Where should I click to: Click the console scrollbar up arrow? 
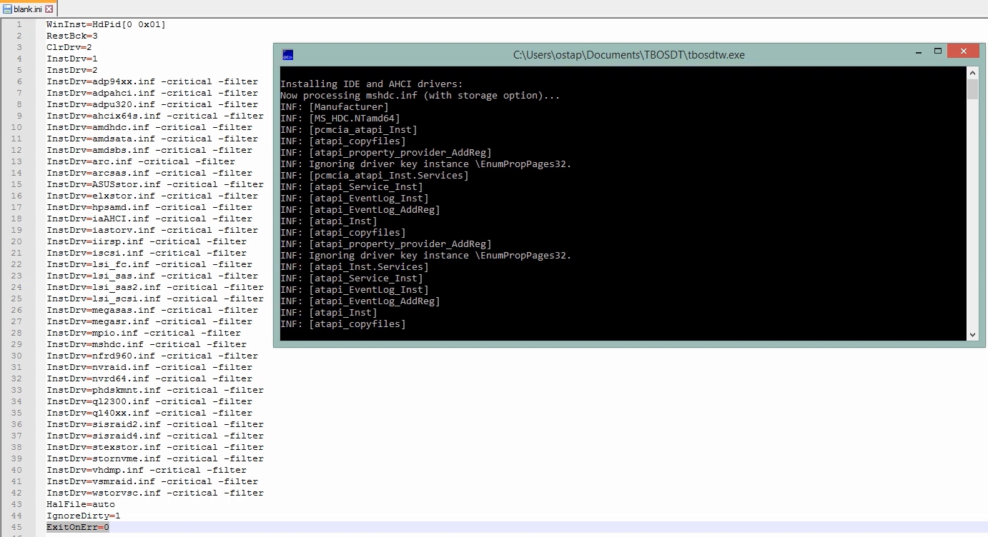pos(972,73)
